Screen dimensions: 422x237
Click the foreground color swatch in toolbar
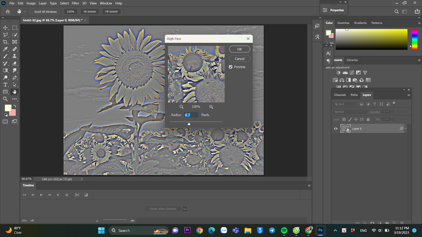point(8,107)
